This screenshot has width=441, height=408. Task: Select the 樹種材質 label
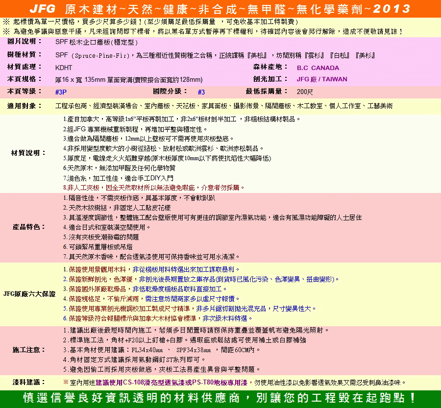(24, 54)
